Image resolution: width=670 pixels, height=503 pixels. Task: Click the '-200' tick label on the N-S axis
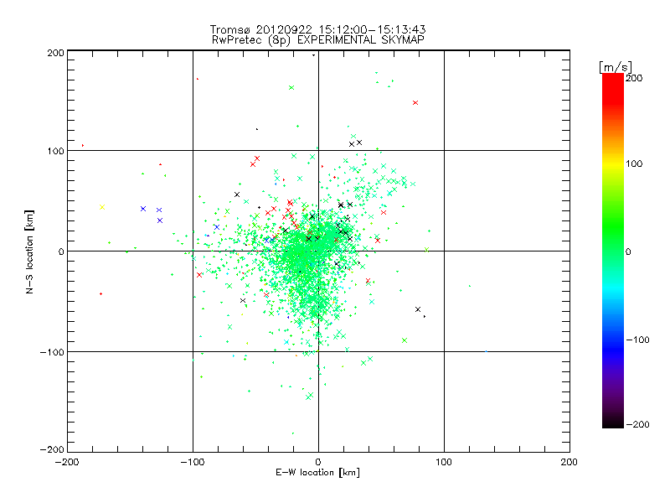tap(52, 449)
